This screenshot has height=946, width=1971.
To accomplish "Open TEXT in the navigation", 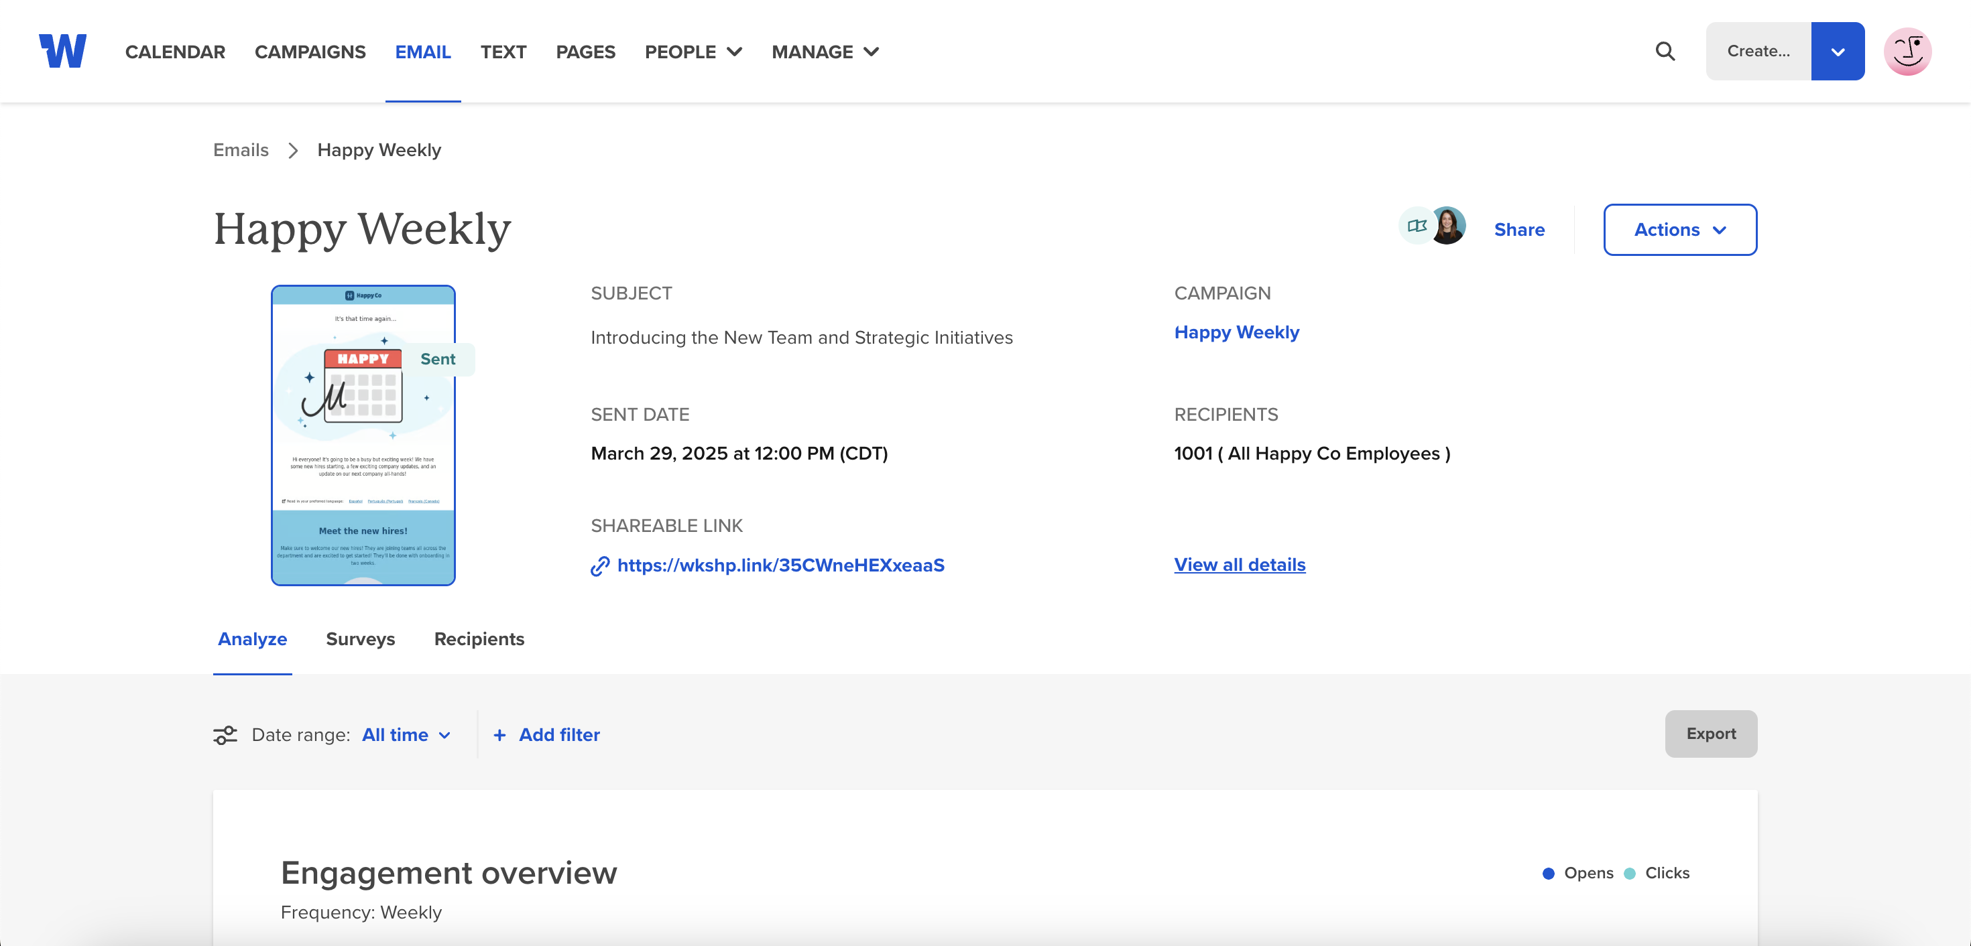I will coord(503,51).
